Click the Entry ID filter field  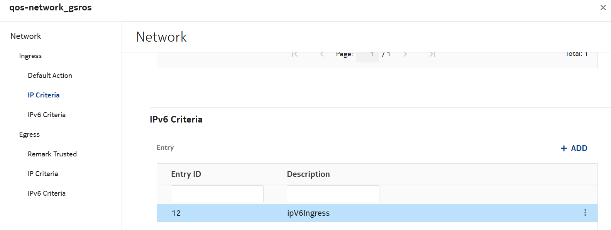tap(217, 194)
